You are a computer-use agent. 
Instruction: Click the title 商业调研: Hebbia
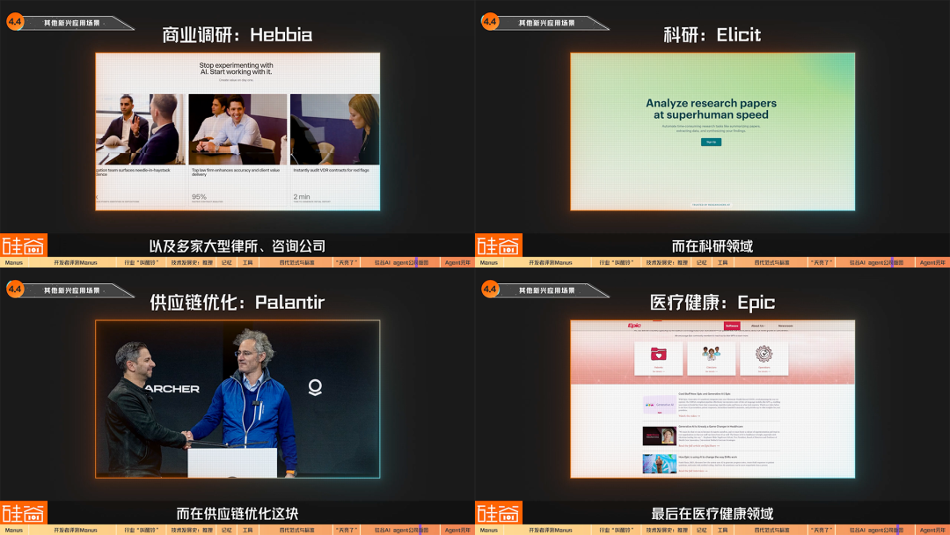pyautogui.click(x=237, y=35)
